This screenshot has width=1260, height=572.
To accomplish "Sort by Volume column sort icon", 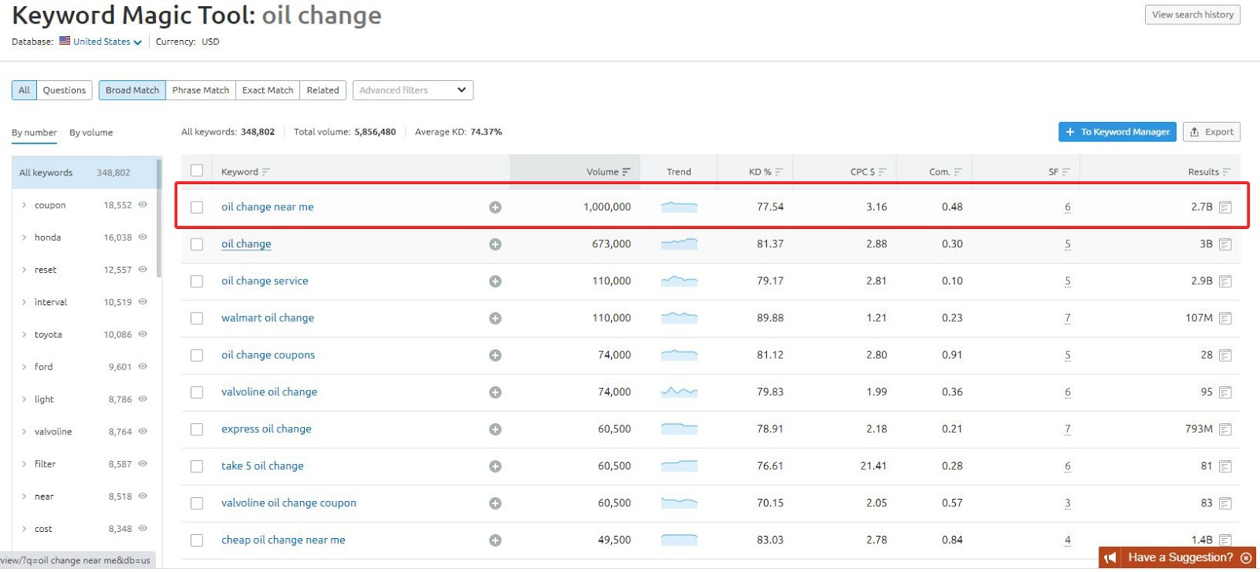I will [627, 172].
